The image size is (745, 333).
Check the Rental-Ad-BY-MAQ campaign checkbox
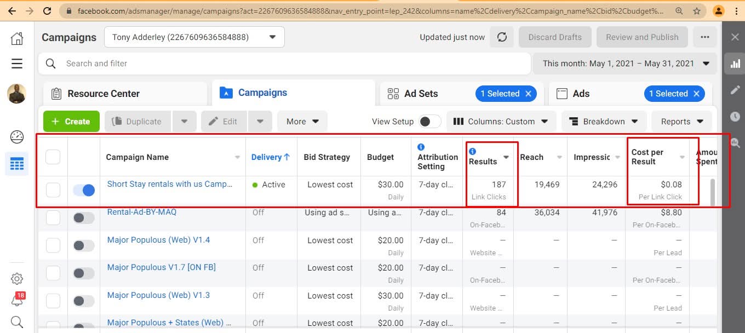pyautogui.click(x=53, y=217)
